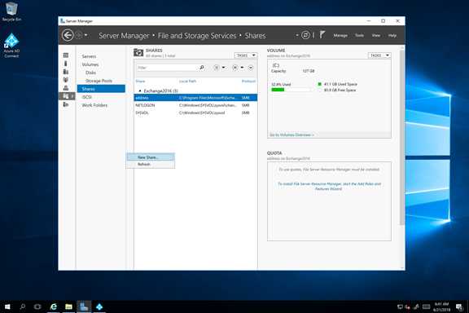Click the Server Manager vertical scrollbar
The height and width of the screenshot is (313, 469).
point(402,138)
